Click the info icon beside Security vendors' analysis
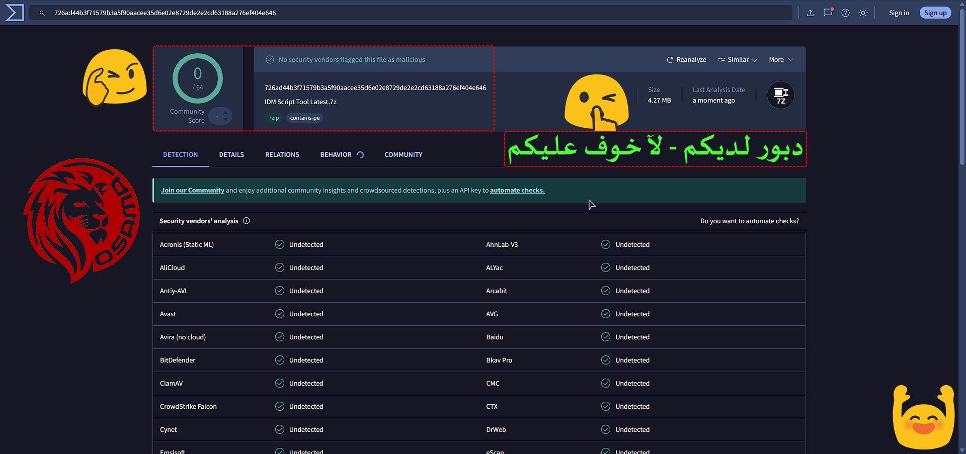Screen dimensions: 966x454 point(247,221)
